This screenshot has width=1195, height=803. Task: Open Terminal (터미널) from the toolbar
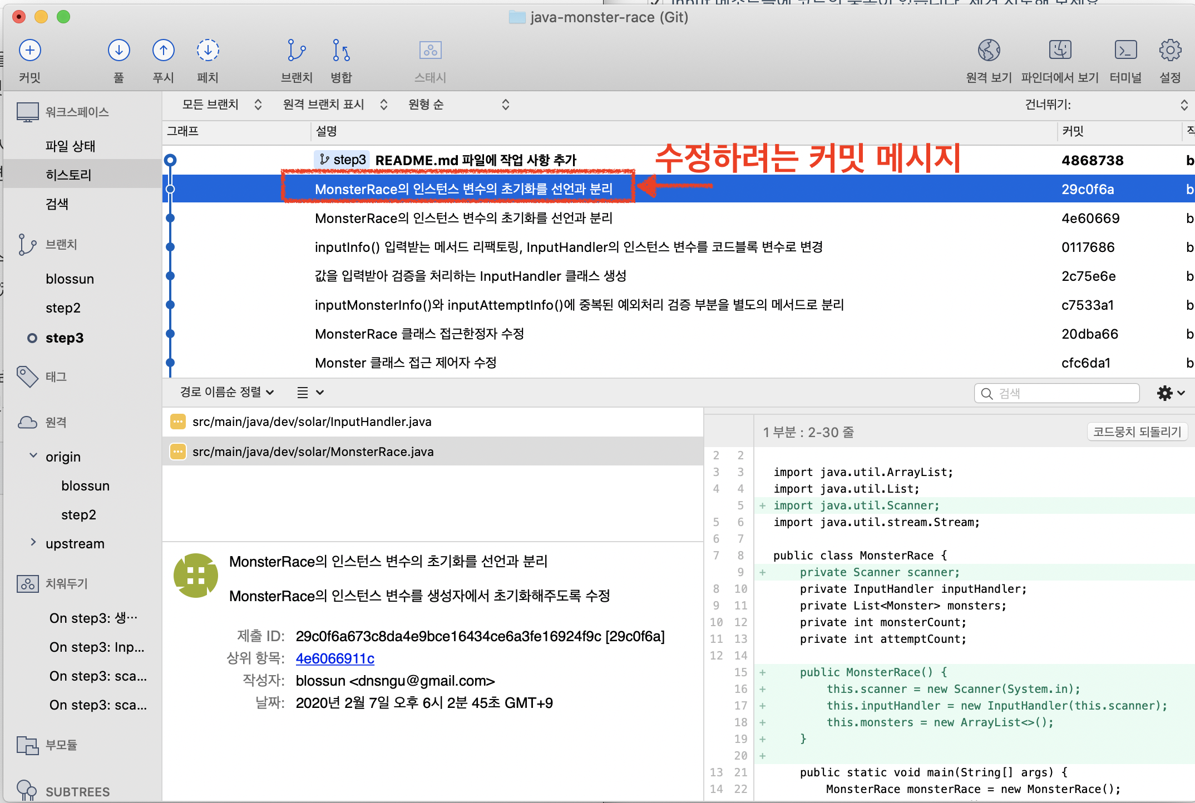[1125, 51]
